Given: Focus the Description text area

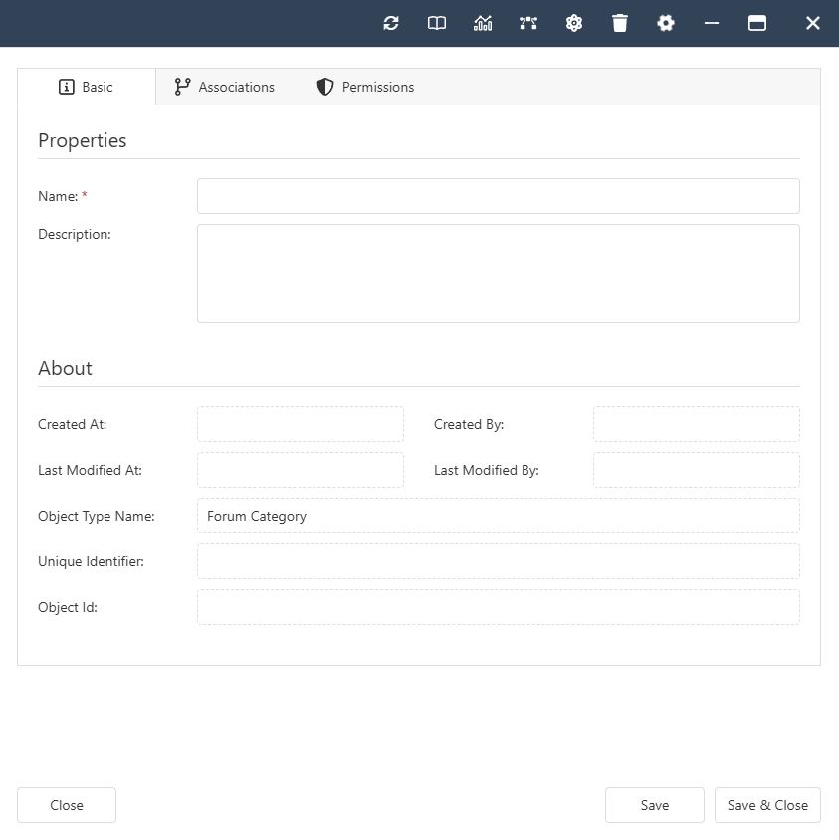Looking at the screenshot, I should [x=498, y=274].
